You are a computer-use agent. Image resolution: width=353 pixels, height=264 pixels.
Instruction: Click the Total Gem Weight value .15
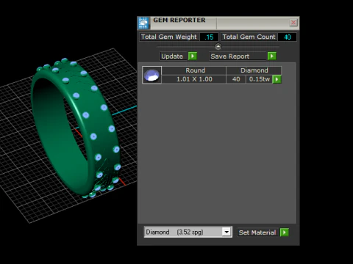(x=209, y=37)
